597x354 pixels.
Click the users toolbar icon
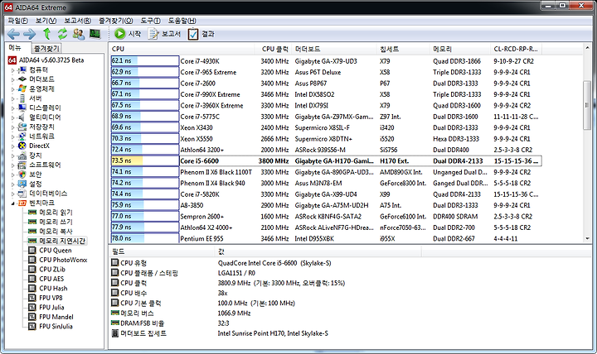pos(79,34)
